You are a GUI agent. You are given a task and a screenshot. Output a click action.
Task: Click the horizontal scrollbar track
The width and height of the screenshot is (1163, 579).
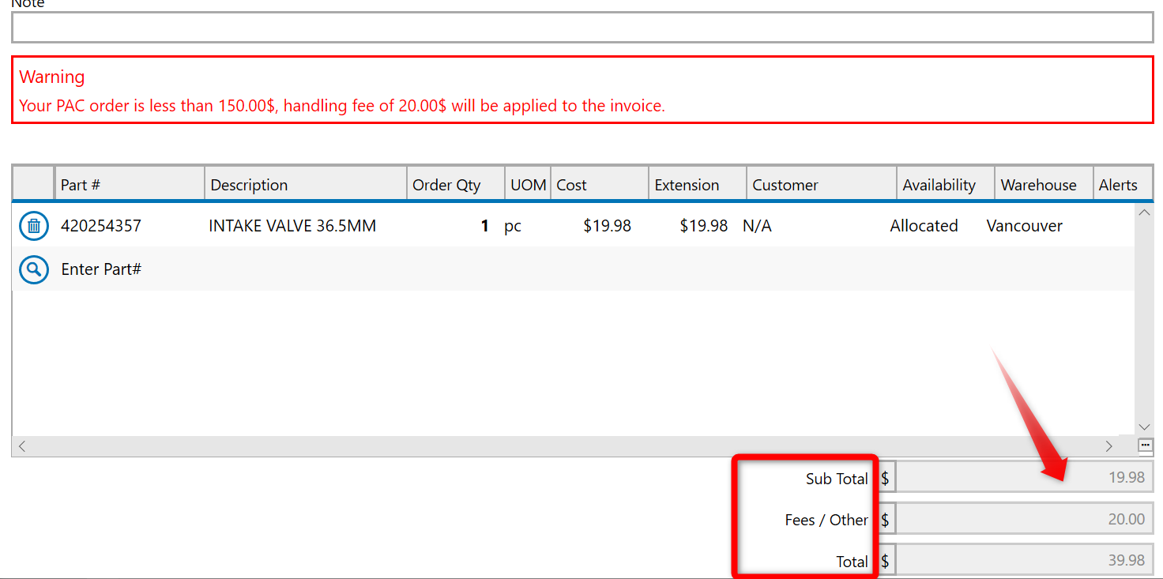tap(553, 446)
